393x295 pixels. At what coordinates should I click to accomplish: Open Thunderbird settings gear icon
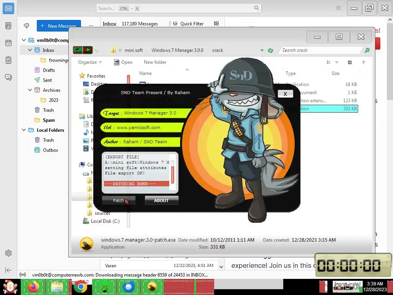(x=8, y=253)
